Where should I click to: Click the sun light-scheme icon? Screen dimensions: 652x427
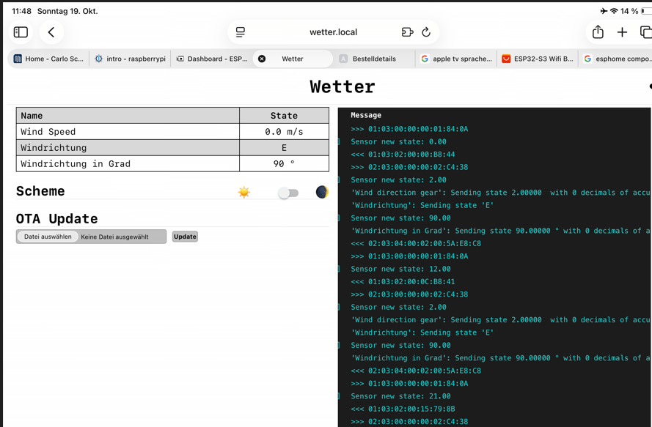[244, 192]
